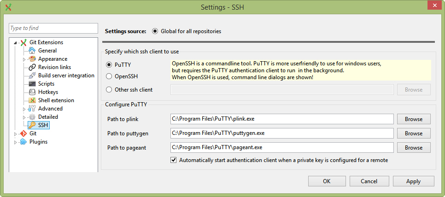Click the Appearance palette icon

click(32, 59)
